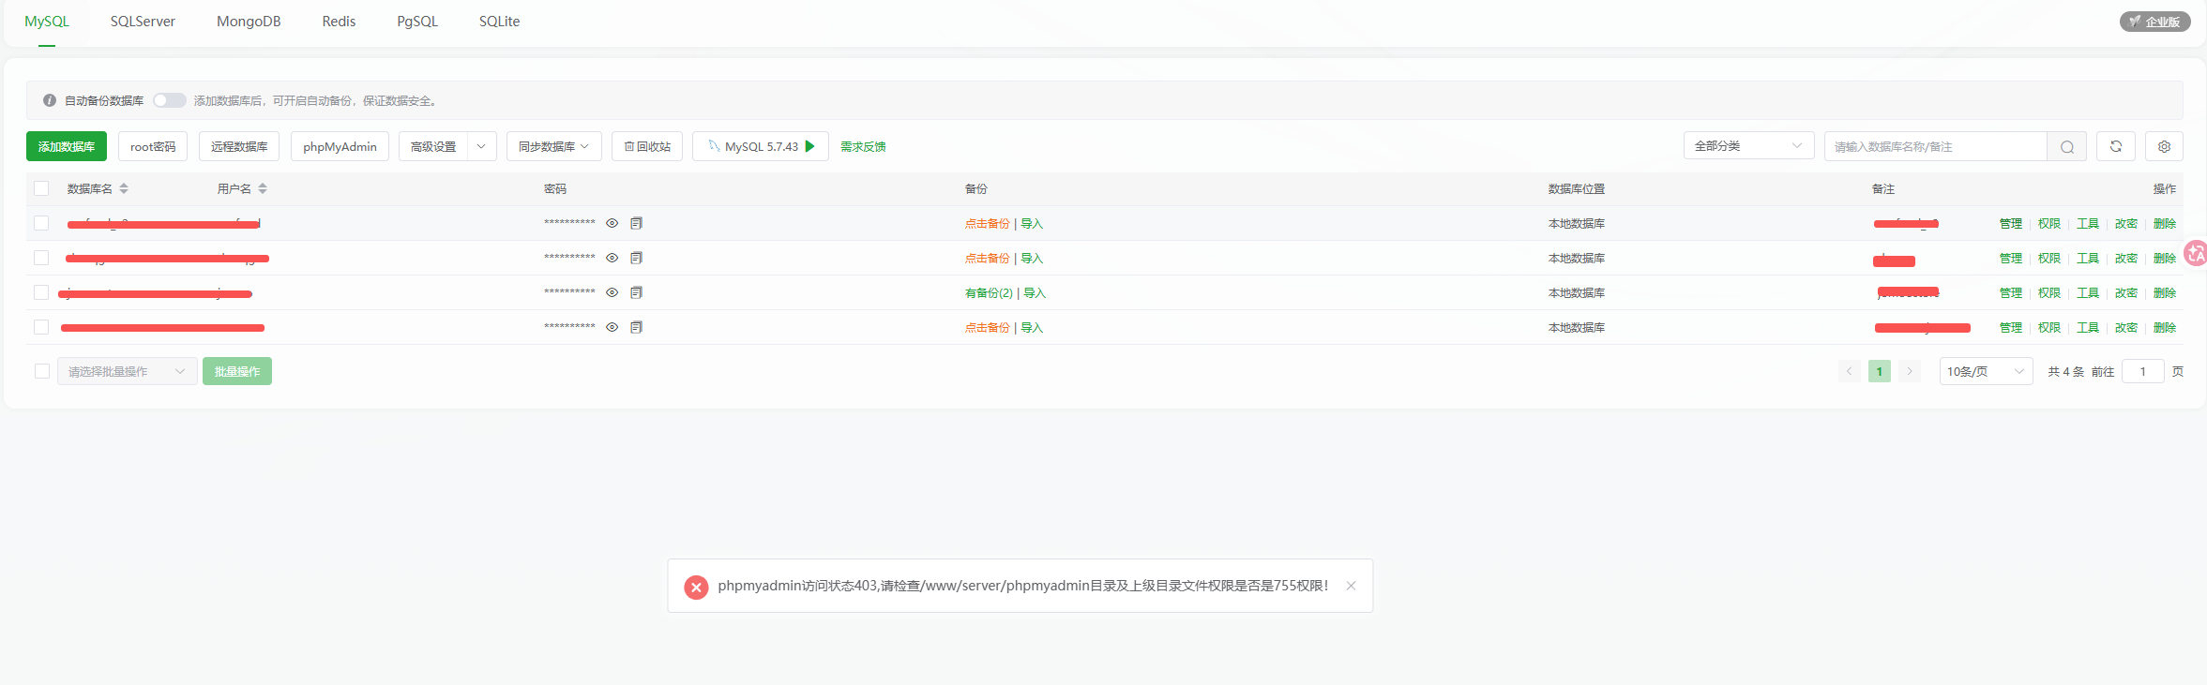Copy password of the first database row
The image size is (2207, 685).
coord(636,223)
